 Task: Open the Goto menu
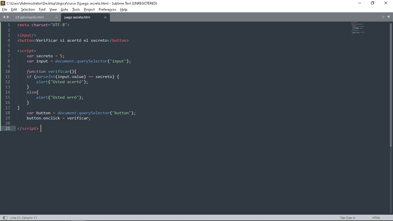pos(64,9)
